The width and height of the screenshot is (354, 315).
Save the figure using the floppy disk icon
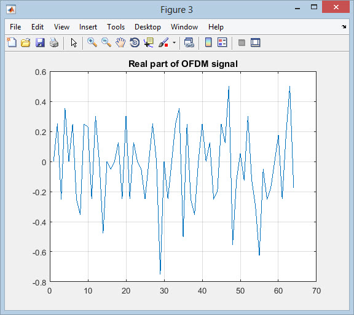[40, 42]
